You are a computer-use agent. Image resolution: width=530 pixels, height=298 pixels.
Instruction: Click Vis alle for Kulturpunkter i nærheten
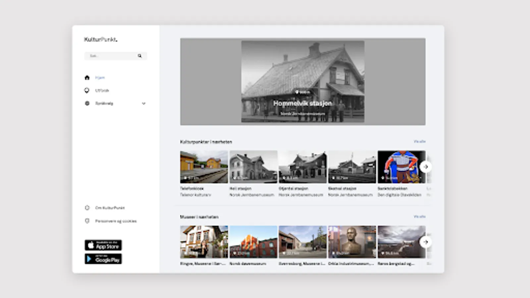[419, 141]
